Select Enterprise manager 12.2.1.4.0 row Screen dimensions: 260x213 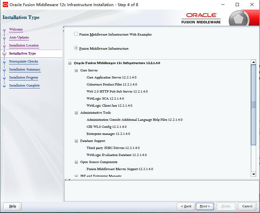108,134
